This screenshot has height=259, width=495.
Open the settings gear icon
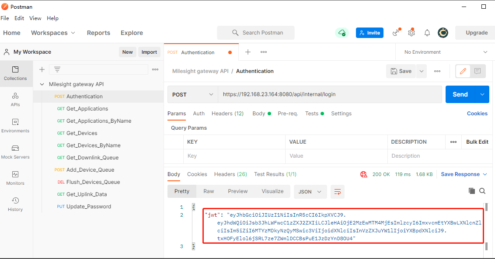(411, 32)
